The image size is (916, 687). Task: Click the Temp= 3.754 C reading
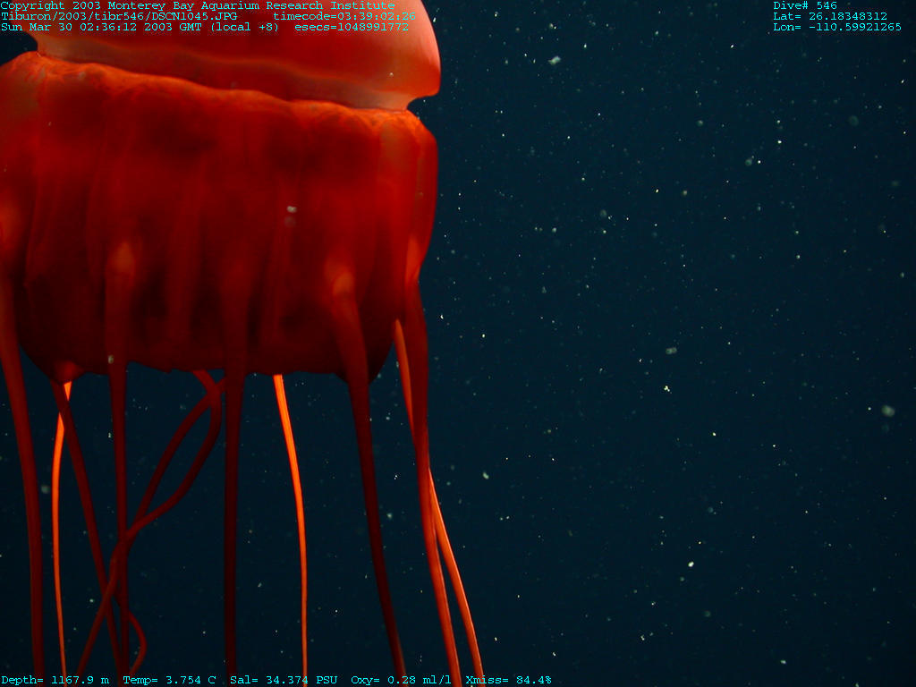(x=169, y=680)
